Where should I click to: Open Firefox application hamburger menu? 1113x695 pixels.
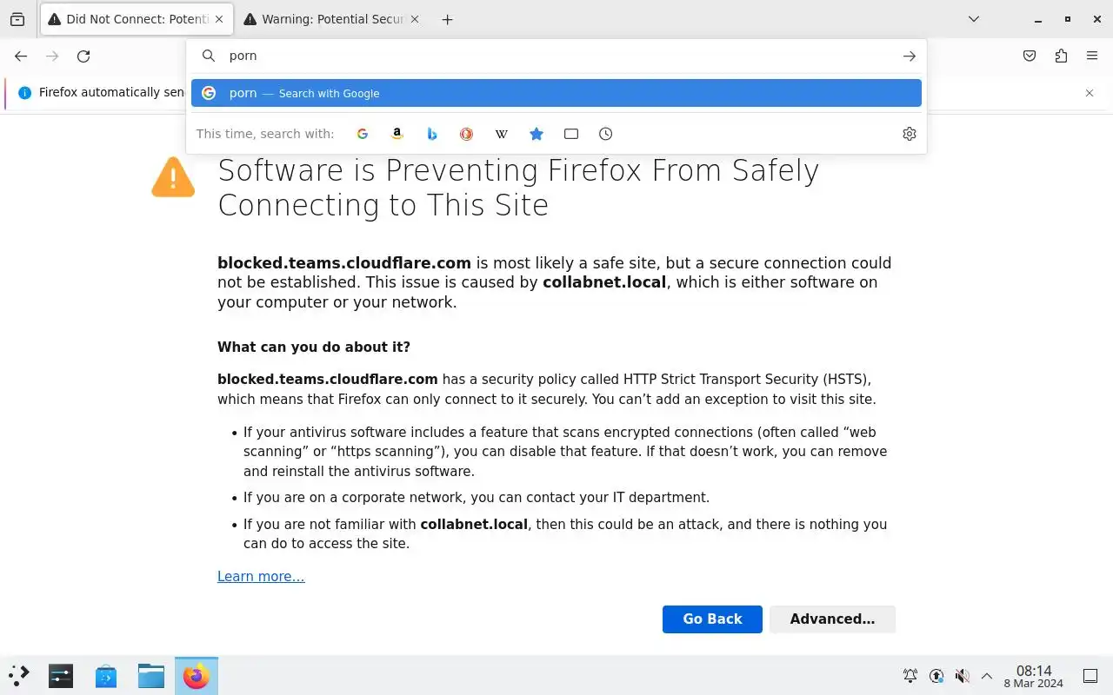click(x=1092, y=56)
